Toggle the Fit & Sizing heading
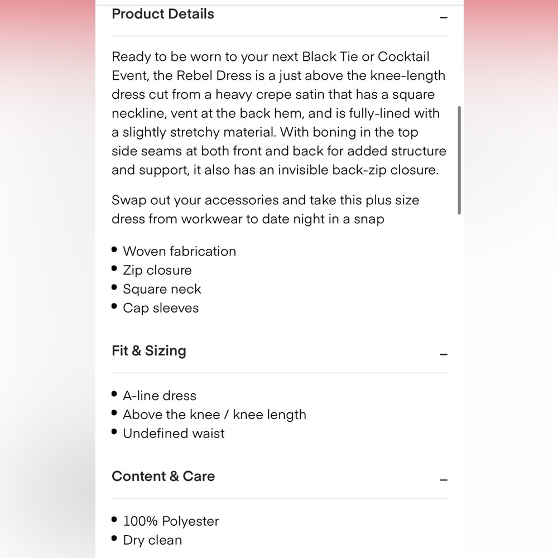 pyautogui.click(x=149, y=351)
